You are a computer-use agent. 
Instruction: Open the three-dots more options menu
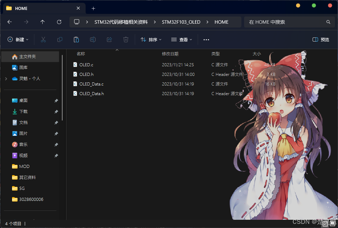(x=206, y=39)
